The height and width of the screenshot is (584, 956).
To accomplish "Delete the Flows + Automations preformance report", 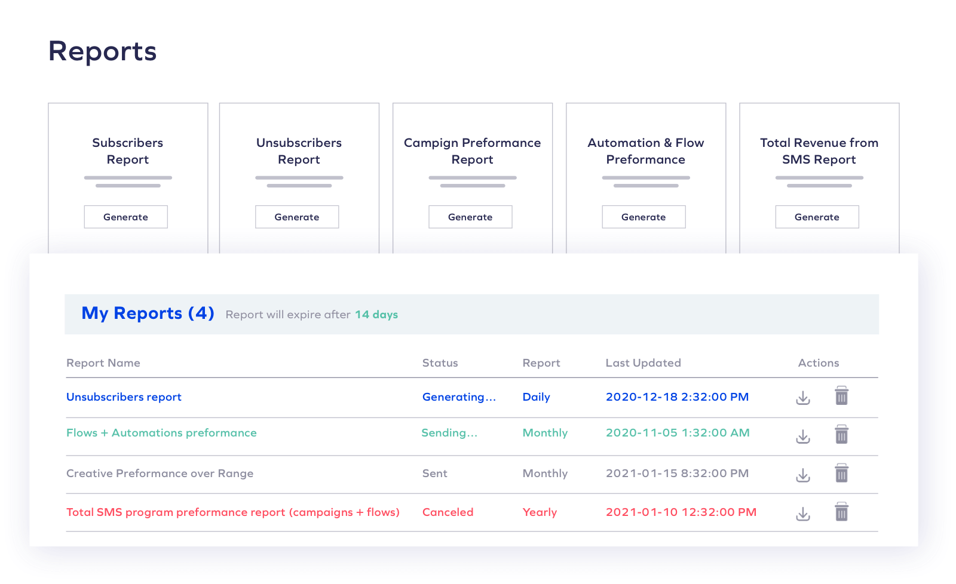I will coord(842,435).
